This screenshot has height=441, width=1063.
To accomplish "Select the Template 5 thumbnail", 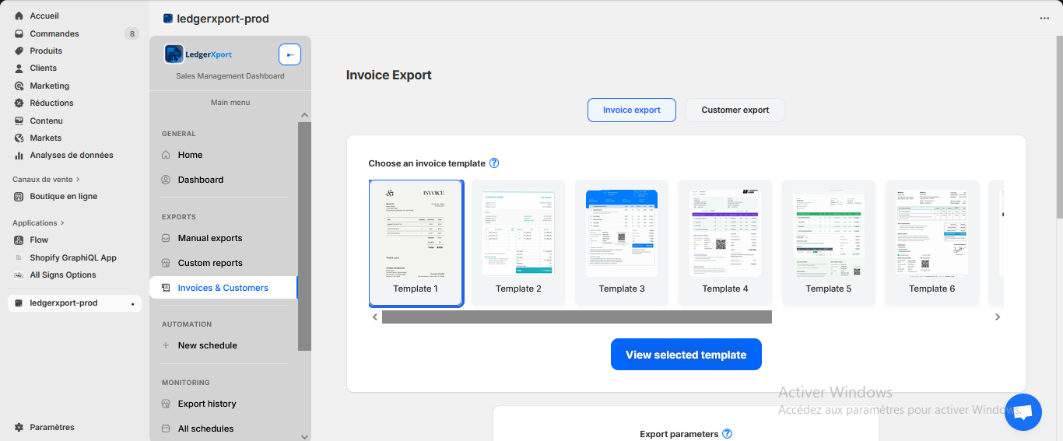I will click(x=829, y=243).
